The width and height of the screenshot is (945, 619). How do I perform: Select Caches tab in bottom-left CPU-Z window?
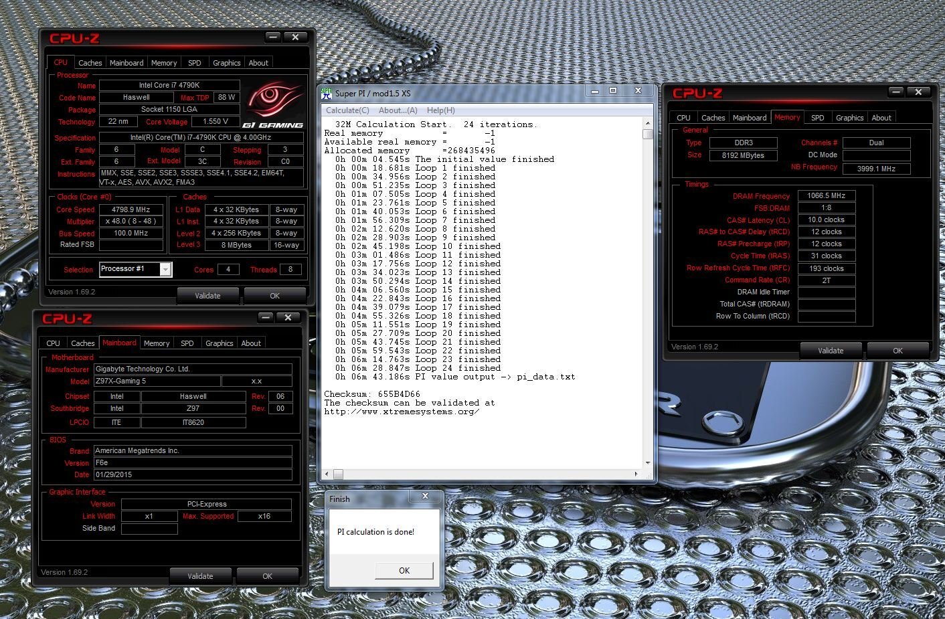83,343
